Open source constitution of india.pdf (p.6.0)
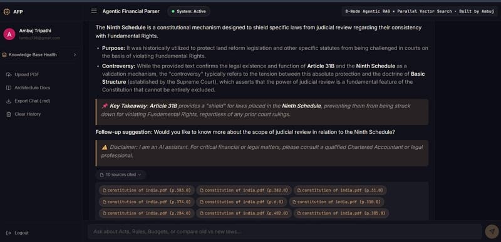The width and height of the screenshot is (501, 242). coord(242,202)
